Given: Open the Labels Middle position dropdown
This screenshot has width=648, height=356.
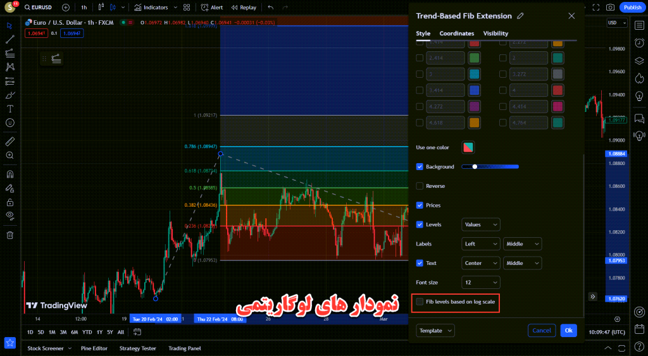Looking at the screenshot, I should (522, 243).
